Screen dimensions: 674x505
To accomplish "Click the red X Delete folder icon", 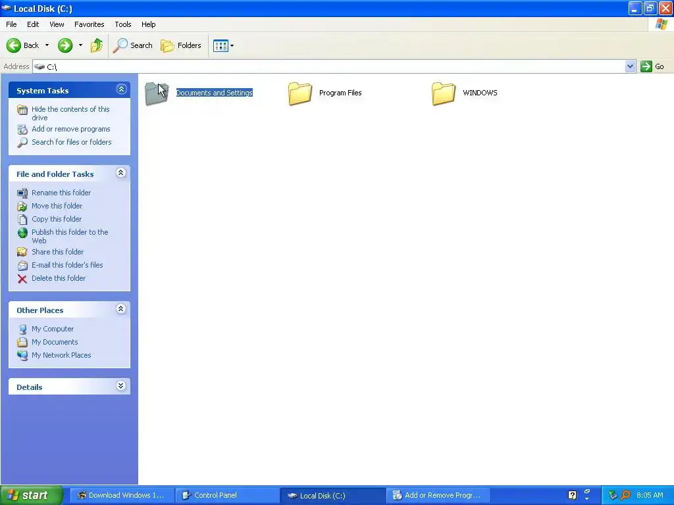I will click(x=22, y=279).
